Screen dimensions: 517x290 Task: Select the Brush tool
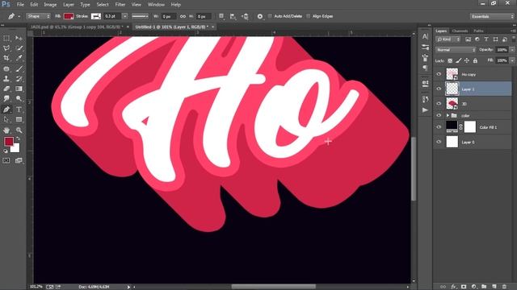tap(19, 68)
